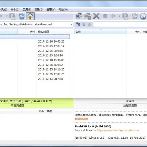Click the remote Play transfer icon
Screen dimensions: 147x147
tap(114, 16)
